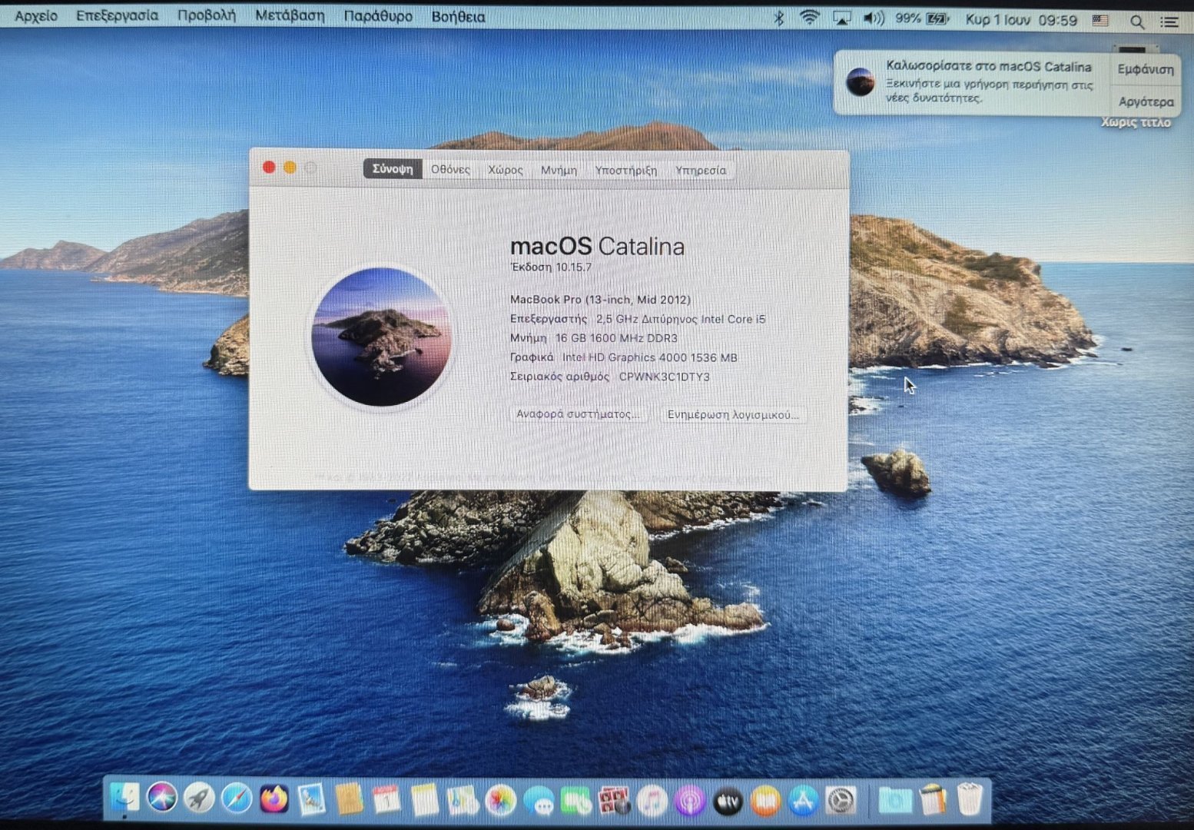Open Calendar from the Dock
Image resolution: width=1194 pixels, height=830 pixels.
[386, 800]
